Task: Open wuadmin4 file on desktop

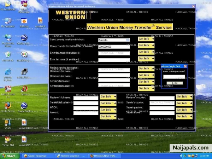Action: point(40,23)
